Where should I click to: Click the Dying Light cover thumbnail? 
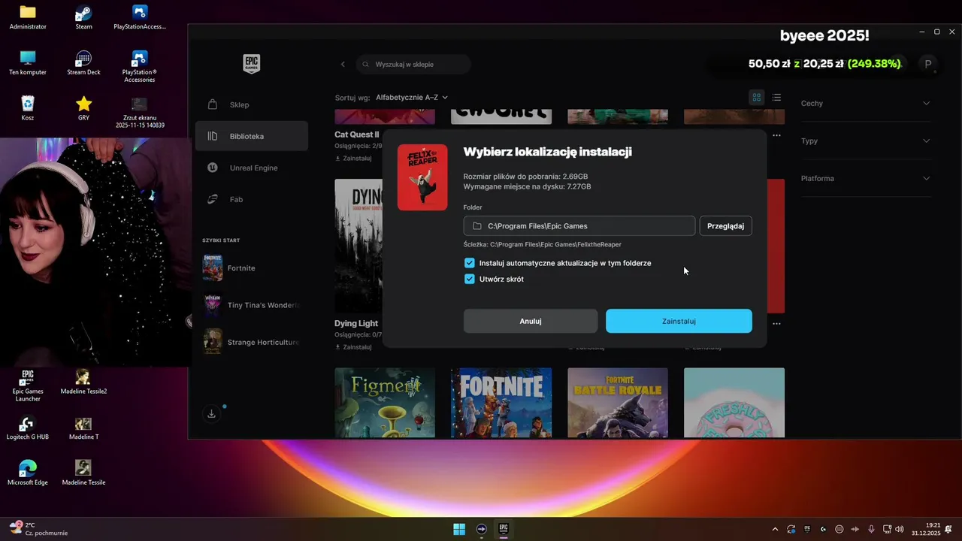(358, 246)
